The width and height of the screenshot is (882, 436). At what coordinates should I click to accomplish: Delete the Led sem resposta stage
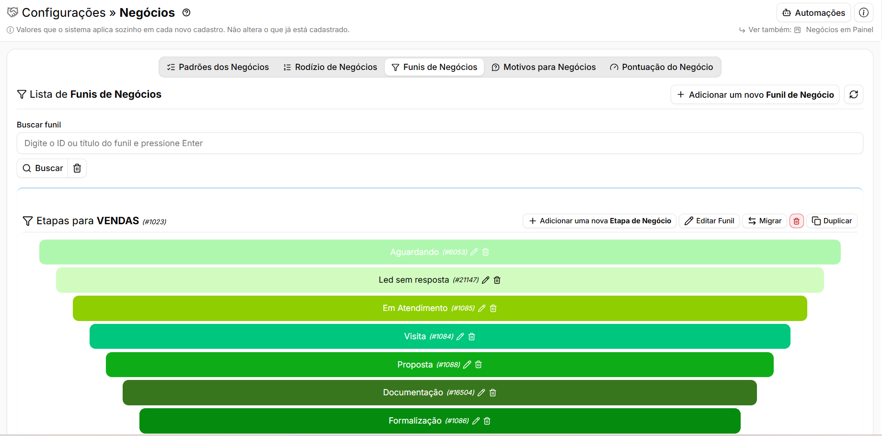tap(497, 280)
